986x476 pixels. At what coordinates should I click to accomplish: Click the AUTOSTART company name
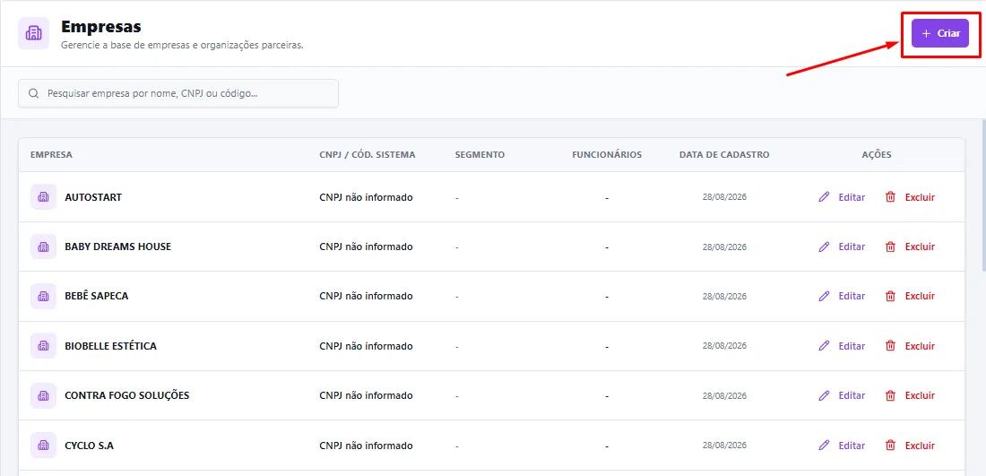(x=93, y=197)
